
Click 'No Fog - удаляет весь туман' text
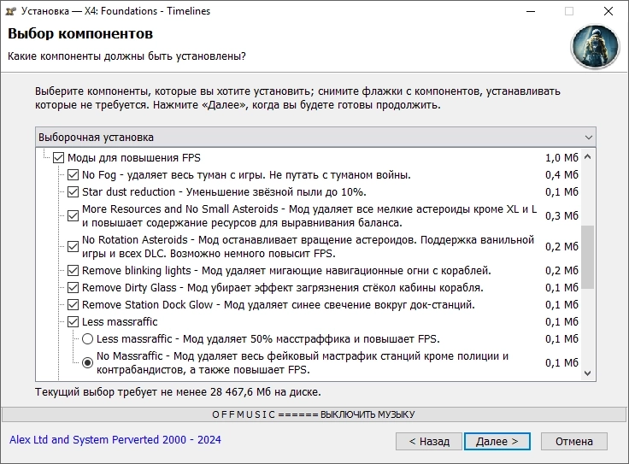click(246, 175)
